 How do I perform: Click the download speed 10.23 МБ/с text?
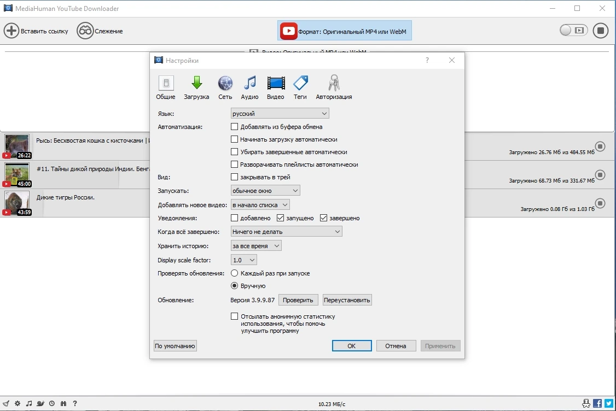332,404
